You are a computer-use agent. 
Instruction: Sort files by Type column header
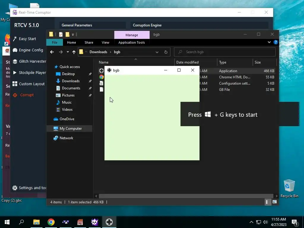click(223, 62)
